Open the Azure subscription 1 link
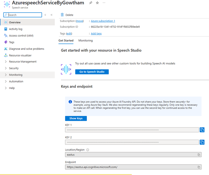 (x=103, y=21)
